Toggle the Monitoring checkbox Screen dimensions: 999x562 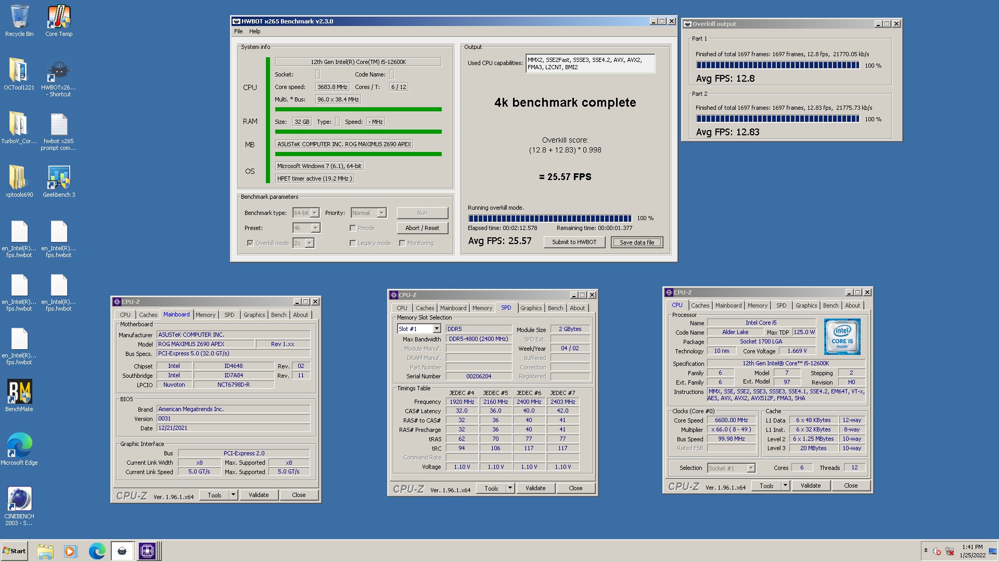402,243
